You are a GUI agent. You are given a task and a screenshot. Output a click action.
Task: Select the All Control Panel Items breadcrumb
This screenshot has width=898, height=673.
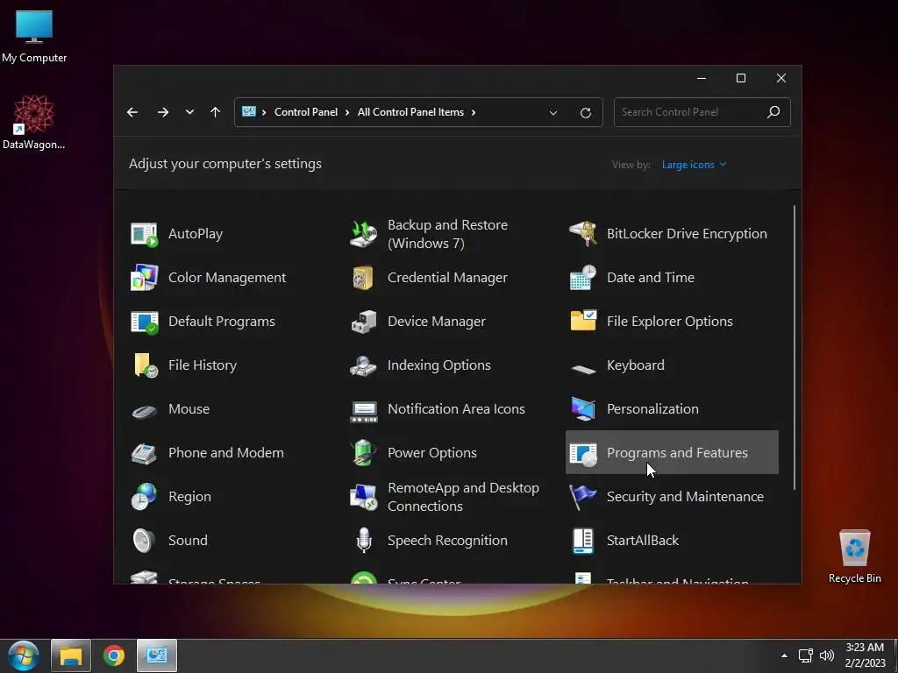coord(410,112)
